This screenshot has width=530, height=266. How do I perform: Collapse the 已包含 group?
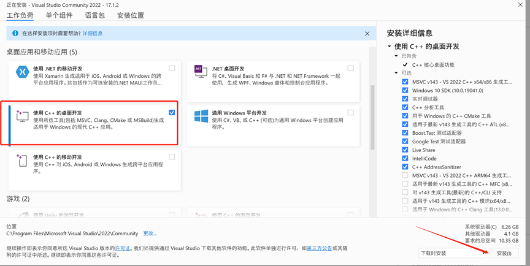(396, 56)
